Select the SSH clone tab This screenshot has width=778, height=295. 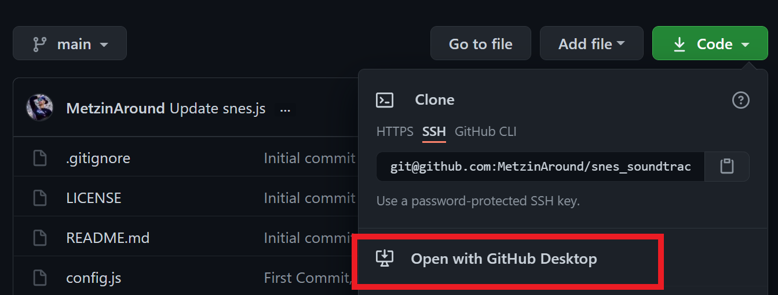tap(434, 131)
